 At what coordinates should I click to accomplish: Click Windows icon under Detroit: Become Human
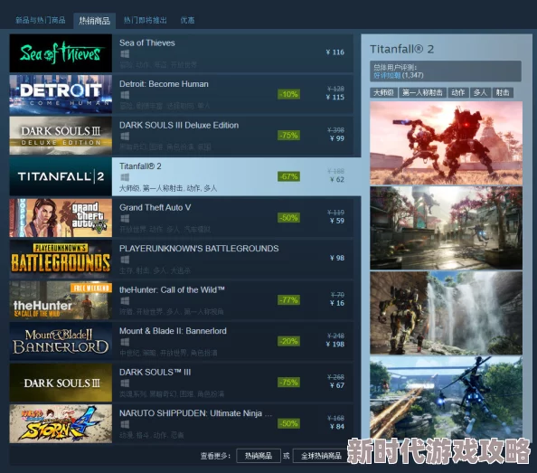click(125, 95)
